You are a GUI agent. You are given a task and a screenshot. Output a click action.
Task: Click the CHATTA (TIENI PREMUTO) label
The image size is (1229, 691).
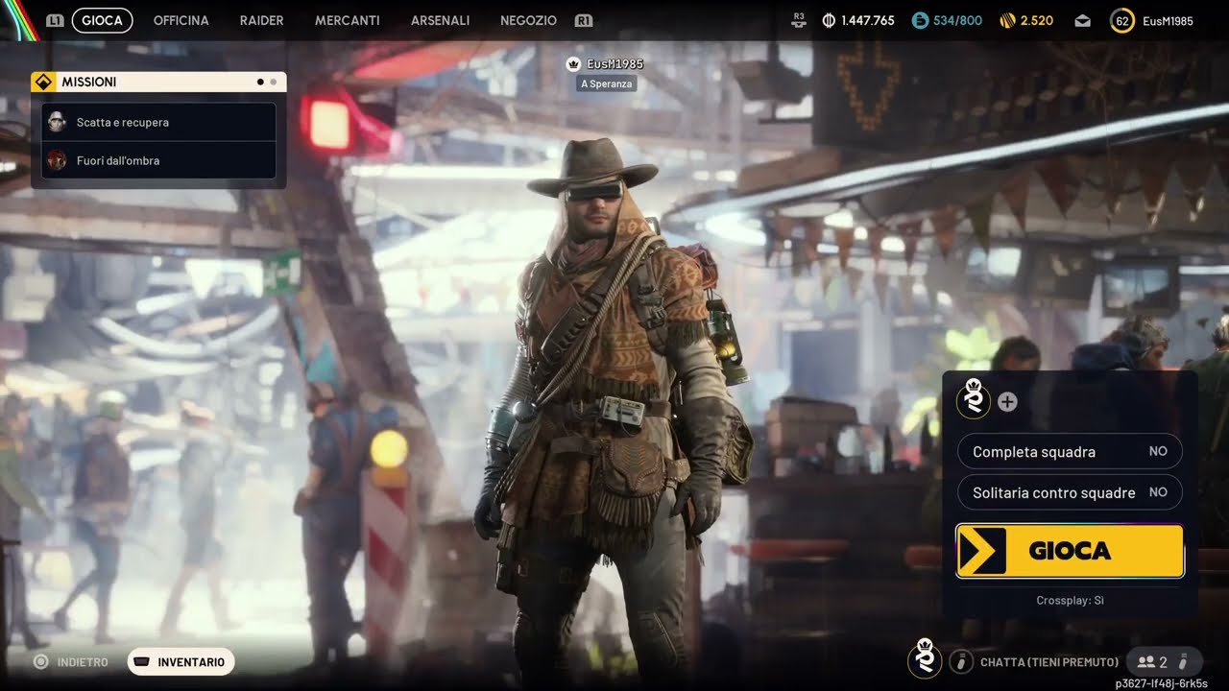pos(1049,662)
